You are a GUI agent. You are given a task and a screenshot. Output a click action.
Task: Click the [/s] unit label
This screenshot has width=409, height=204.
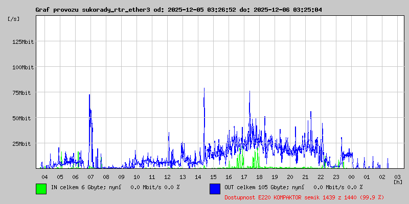pos(14,18)
